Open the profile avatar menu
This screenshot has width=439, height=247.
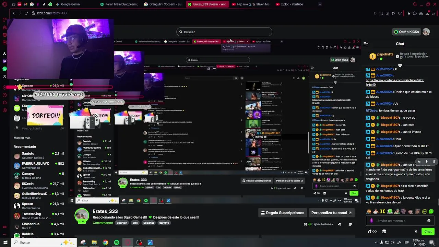[426, 32]
